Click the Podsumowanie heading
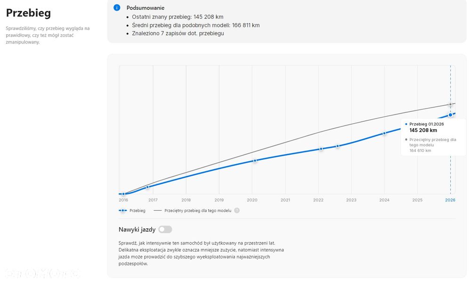The width and height of the screenshot is (471, 283). (x=146, y=8)
